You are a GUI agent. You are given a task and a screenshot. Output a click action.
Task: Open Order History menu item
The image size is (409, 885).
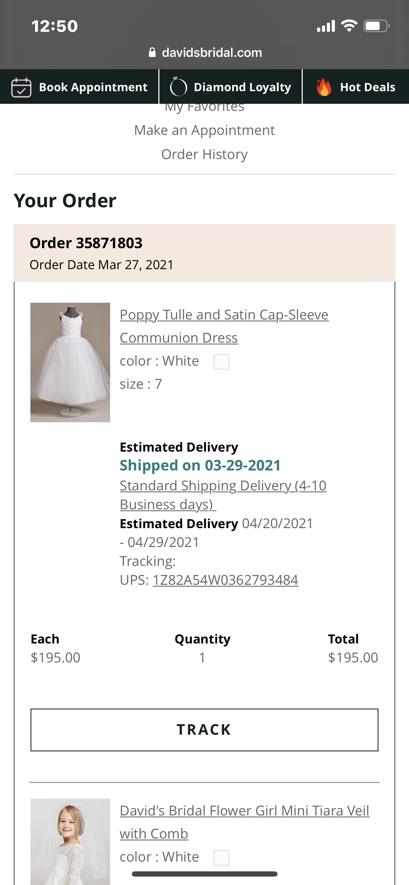tap(204, 154)
